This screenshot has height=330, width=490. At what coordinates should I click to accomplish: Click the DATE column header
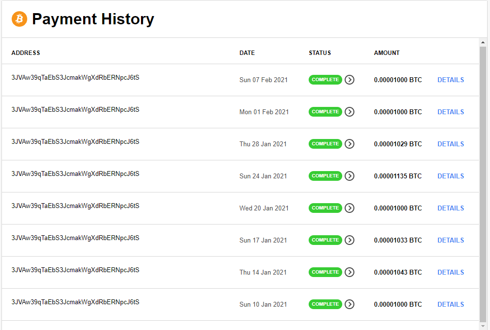click(x=247, y=53)
